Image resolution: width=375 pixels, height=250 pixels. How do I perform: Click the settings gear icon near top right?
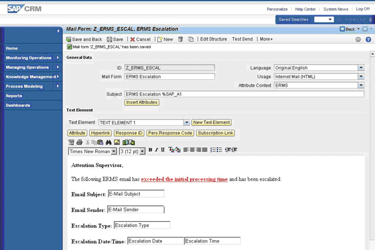[x=358, y=39]
